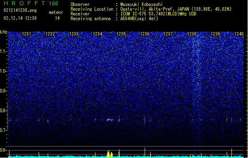Image resolution: width=248 pixels, height=158 pixels.
Task: Click the wavy long-duration meteor echo in the spectrogram
Action: pos(110,120)
